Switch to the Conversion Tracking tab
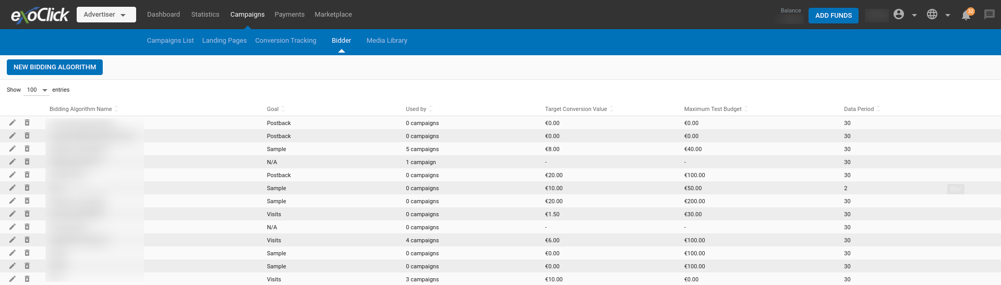The image size is (1001, 285). click(285, 41)
